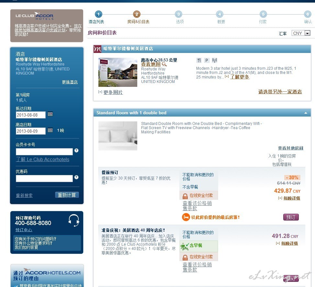Click 请选择另外一家酒店 link
The image size is (315, 287).
point(280,92)
